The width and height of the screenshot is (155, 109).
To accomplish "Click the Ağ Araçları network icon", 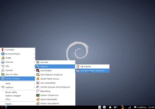I will 78,66.
